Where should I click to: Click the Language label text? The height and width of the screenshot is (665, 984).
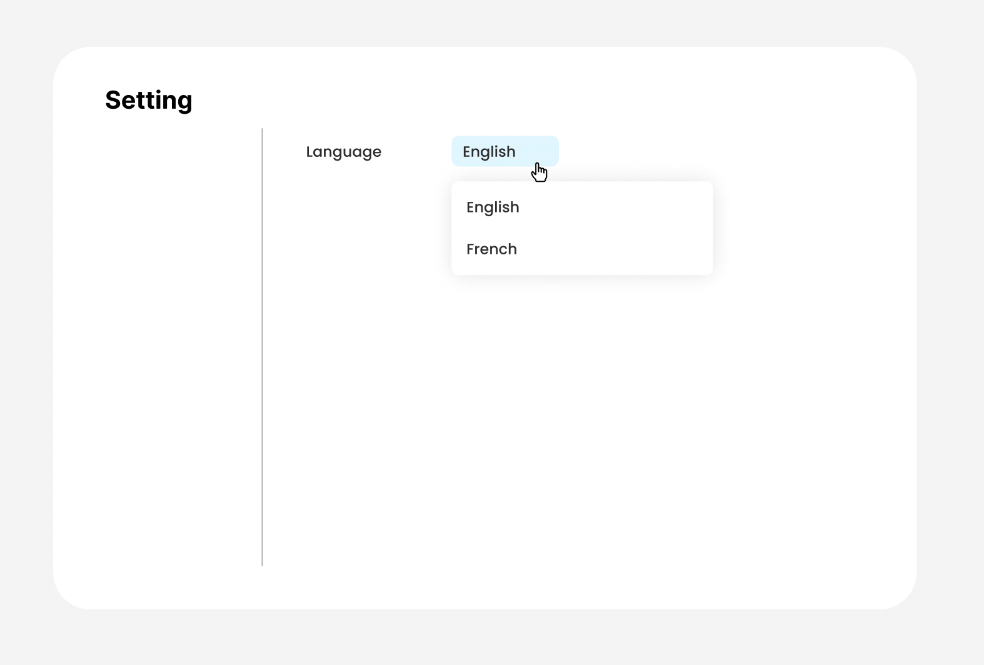pos(343,152)
